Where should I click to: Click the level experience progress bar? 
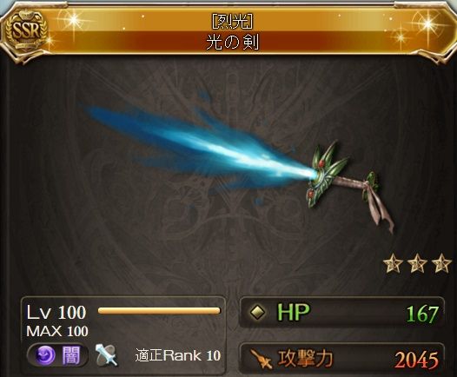pyautogui.click(x=159, y=311)
